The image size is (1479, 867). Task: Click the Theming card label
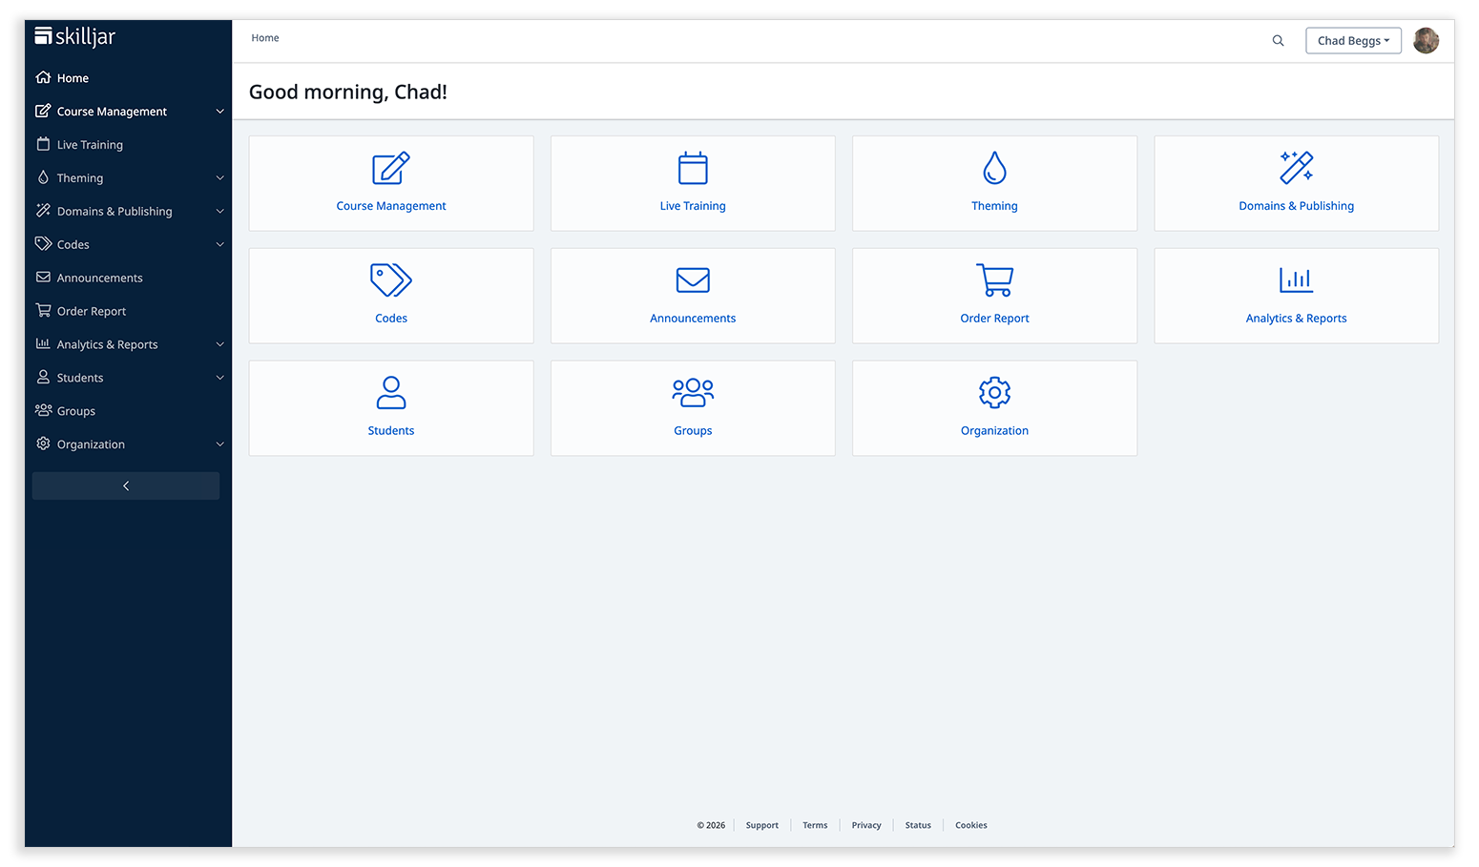pyautogui.click(x=994, y=206)
